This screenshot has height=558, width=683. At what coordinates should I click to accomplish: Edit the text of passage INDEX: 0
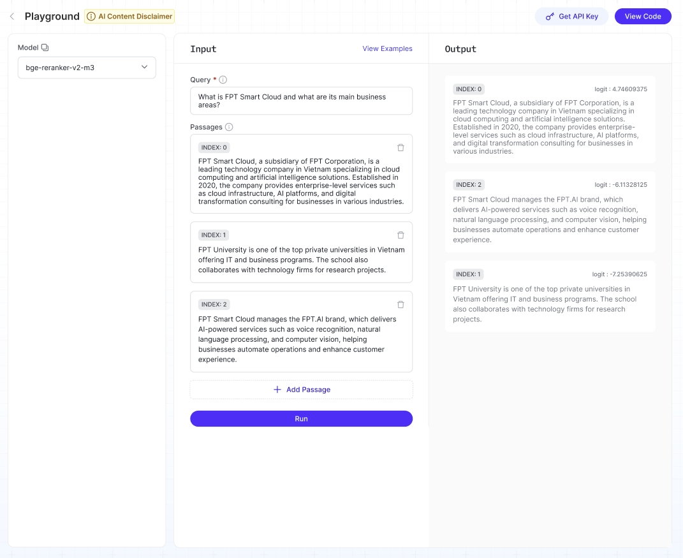(x=301, y=181)
